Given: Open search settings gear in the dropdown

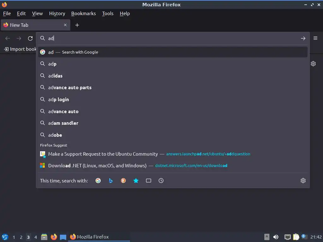Looking at the screenshot, I should click(303, 181).
